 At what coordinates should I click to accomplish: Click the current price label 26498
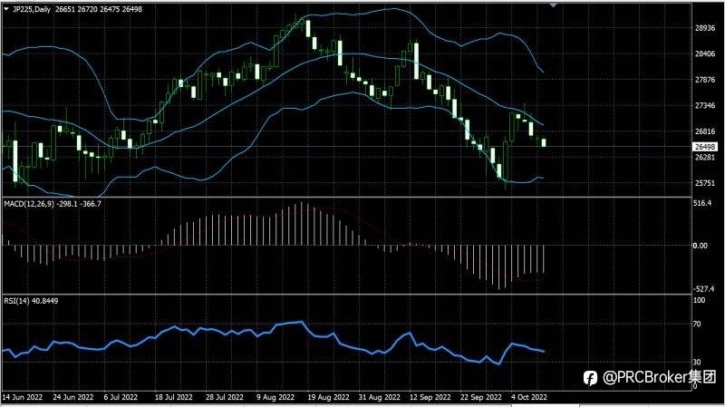pos(705,147)
